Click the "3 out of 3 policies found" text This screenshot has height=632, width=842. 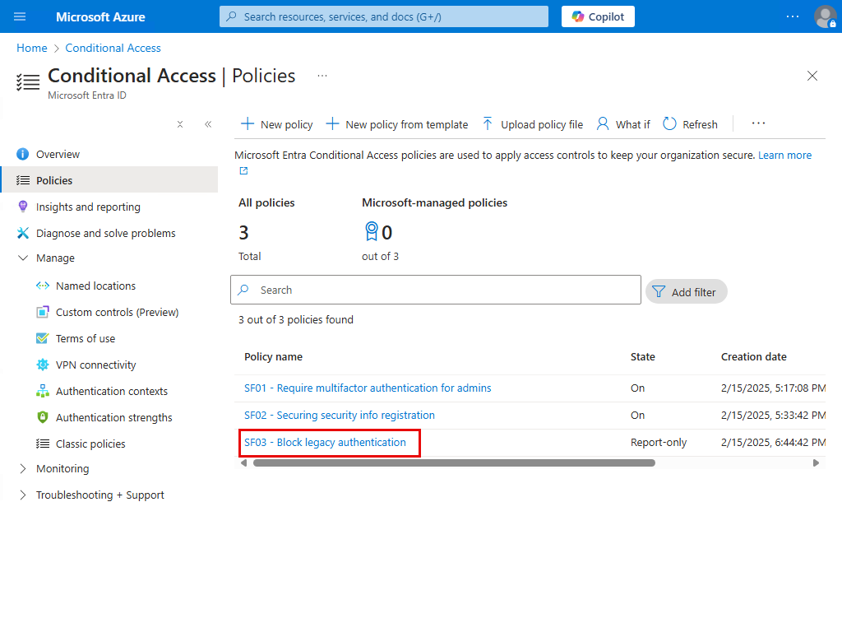296,320
